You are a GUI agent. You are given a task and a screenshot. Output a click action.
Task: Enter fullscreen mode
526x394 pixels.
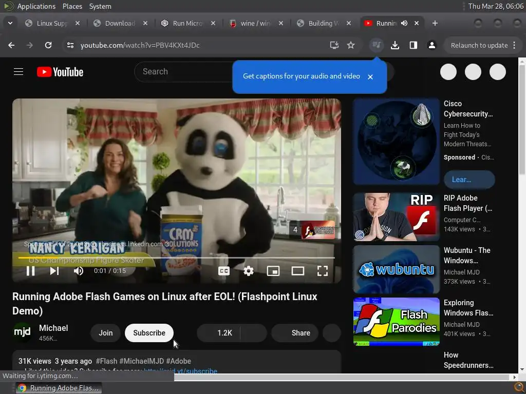click(323, 271)
